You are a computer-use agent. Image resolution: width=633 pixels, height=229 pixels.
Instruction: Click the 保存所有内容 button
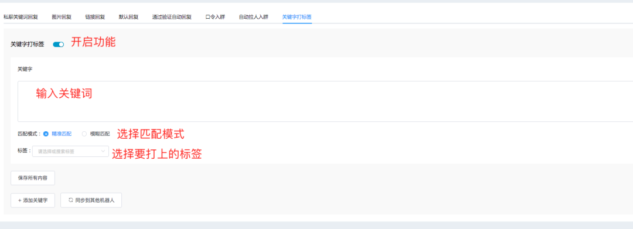coord(33,178)
